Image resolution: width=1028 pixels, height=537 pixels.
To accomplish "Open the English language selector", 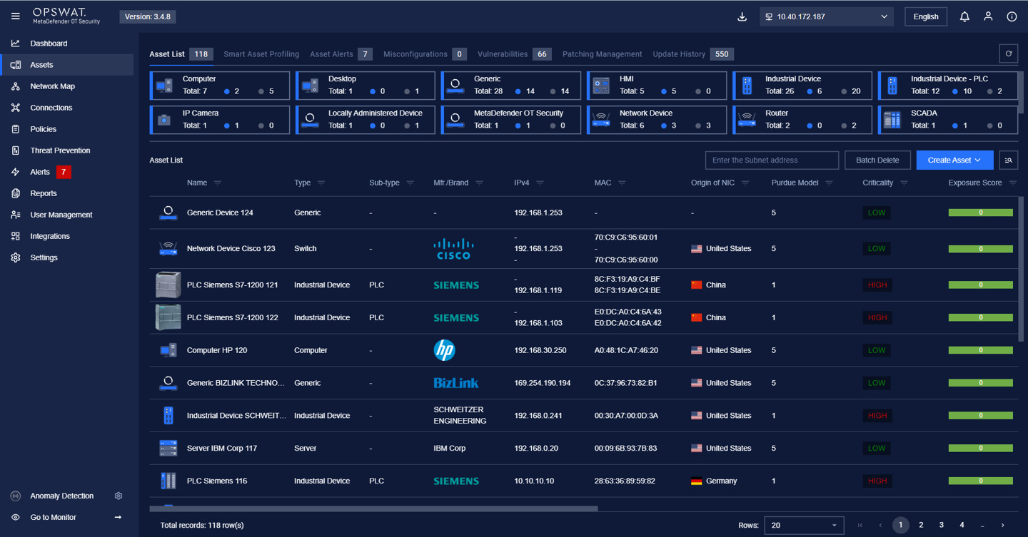I will click(x=926, y=16).
